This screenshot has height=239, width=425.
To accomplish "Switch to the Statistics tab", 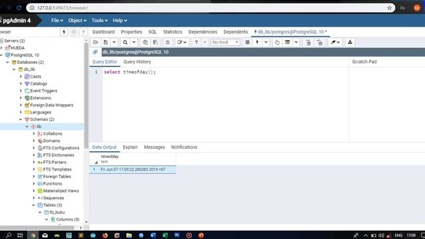I will point(173,32).
